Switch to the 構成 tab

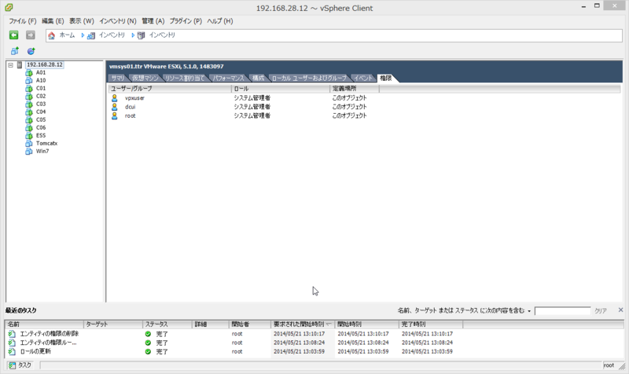259,78
